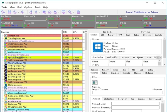Switch to the Pool Table tab

click(x=112, y=58)
